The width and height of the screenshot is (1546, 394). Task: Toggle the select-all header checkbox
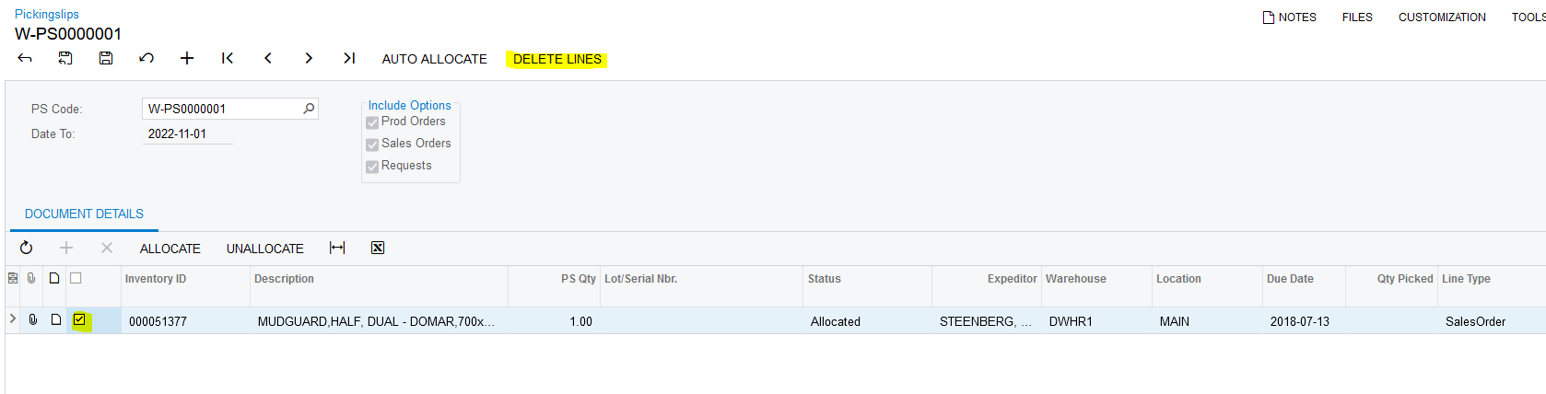(x=76, y=278)
